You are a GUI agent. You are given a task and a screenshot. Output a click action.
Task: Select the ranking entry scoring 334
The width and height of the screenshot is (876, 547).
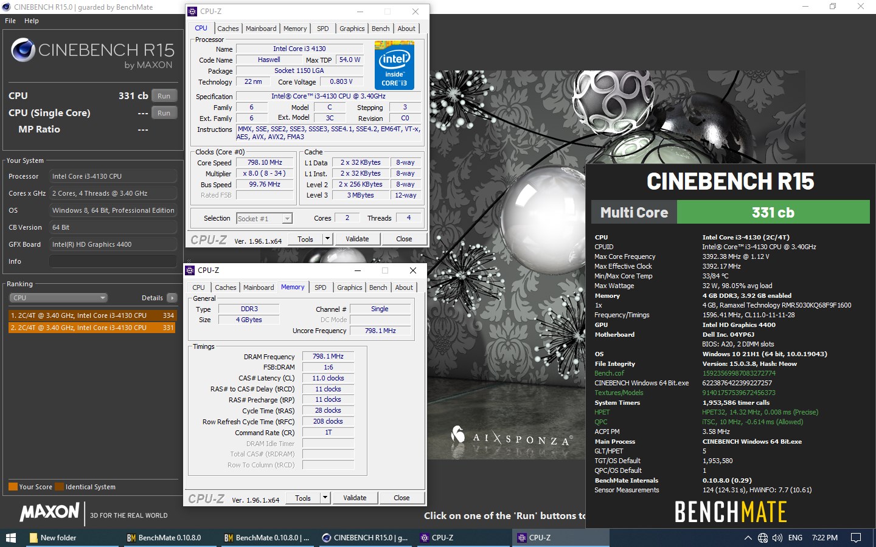point(92,315)
